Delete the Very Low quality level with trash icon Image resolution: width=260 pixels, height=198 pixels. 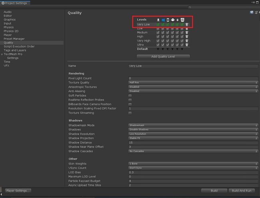pyautogui.click(x=187, y=24)
